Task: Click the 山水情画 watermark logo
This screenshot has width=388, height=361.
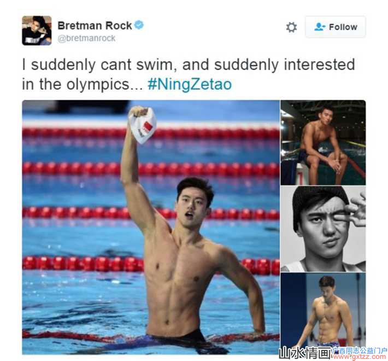Action: [x=304, y=353]
